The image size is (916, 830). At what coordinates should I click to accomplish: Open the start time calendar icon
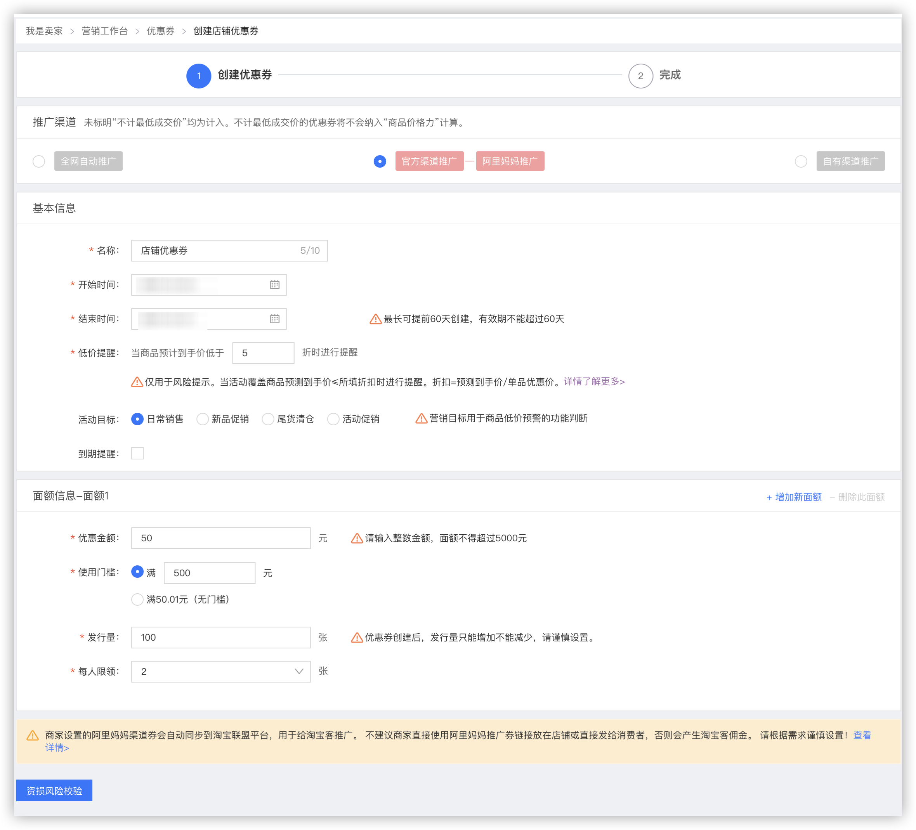pyautogui.click(x=274, y=285)
